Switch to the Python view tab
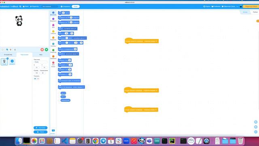 tap(255, 12)
